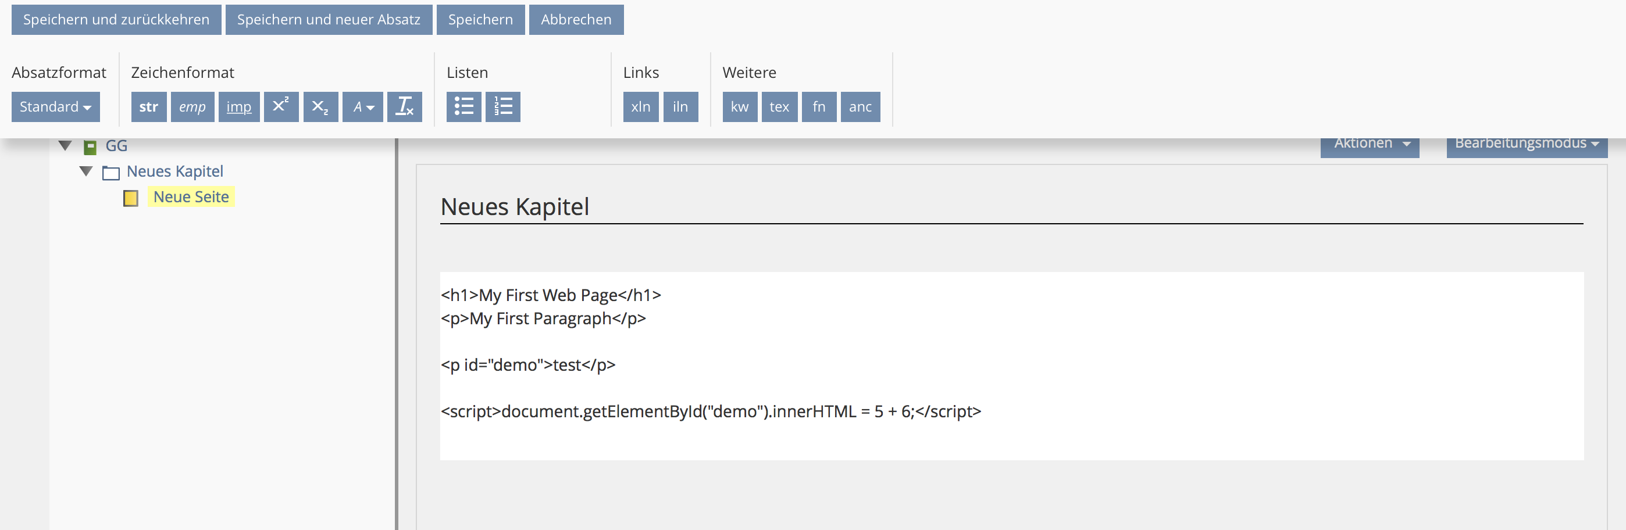
Task: Click Speichern und zurückkehren button
Action: [x=116, y=20]
